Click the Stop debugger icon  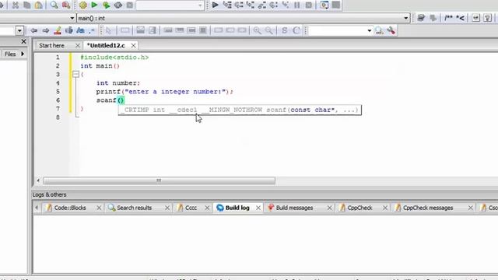[308, 5]
